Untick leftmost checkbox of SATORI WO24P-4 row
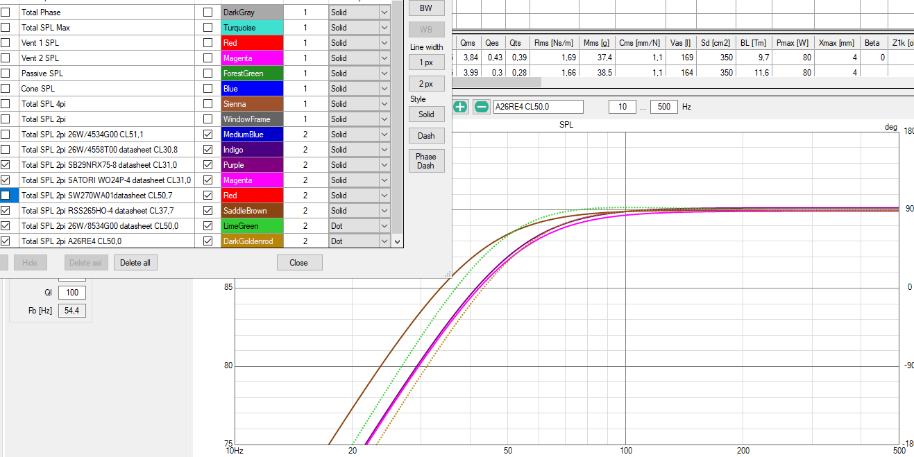Viewport: 914px width, 457px height. [x=6, y=180]
